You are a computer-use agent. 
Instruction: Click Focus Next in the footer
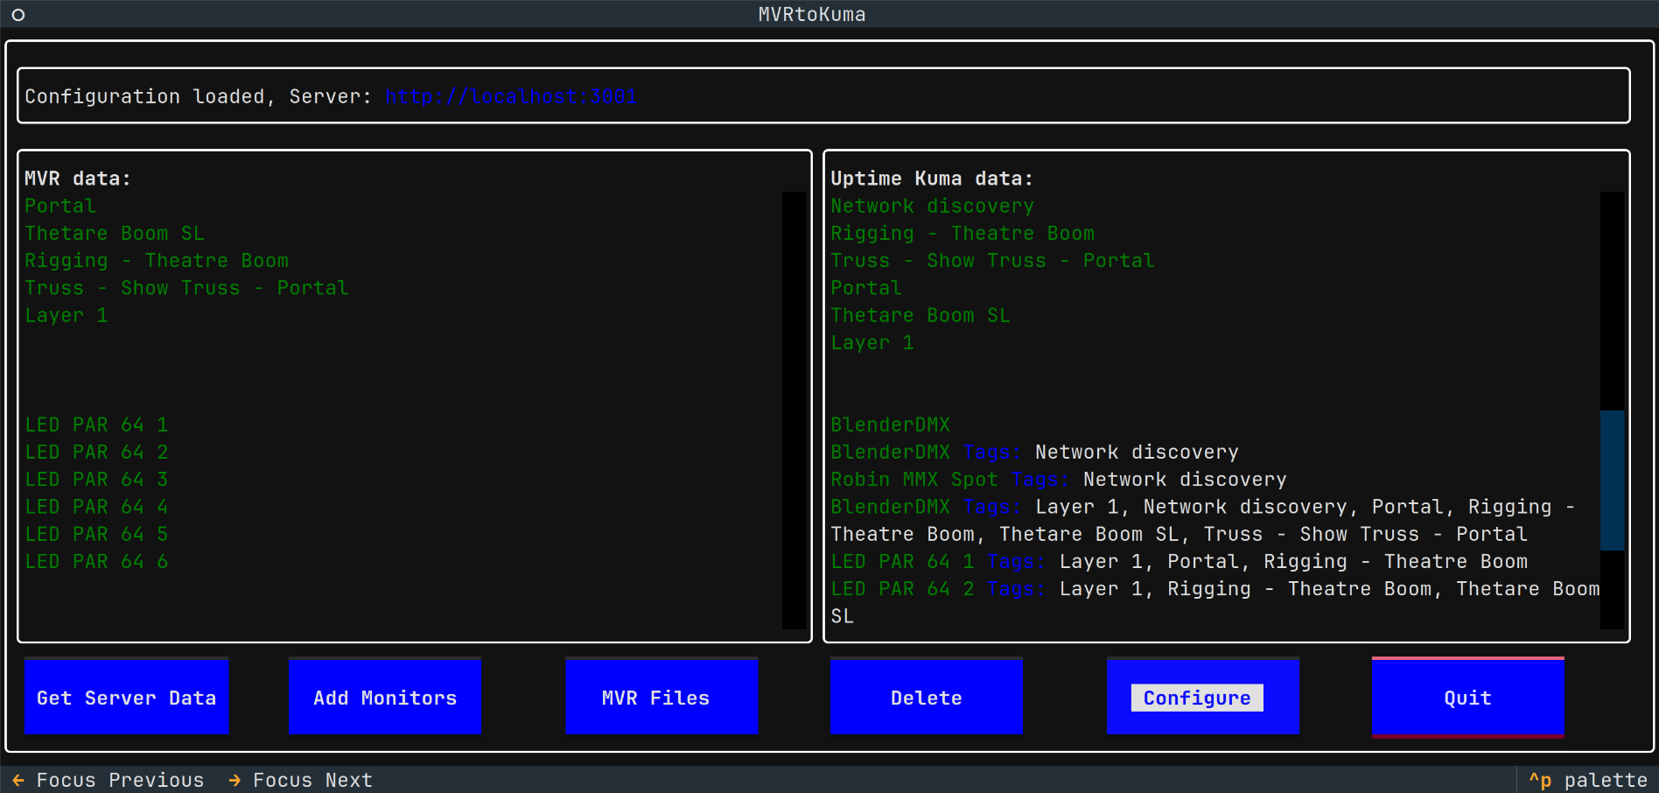[x=301, y=780]
